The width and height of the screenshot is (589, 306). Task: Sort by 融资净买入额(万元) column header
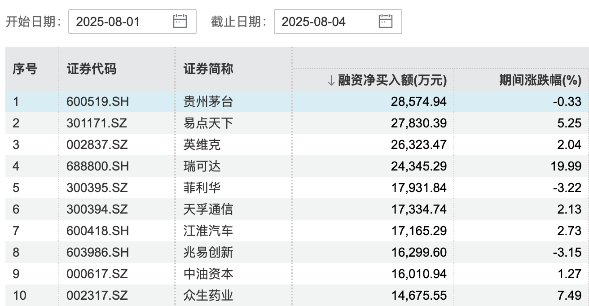(x=392, y=81)
